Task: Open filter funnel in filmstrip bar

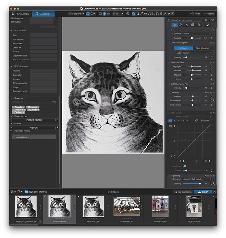Action: [x=19, y=192]
